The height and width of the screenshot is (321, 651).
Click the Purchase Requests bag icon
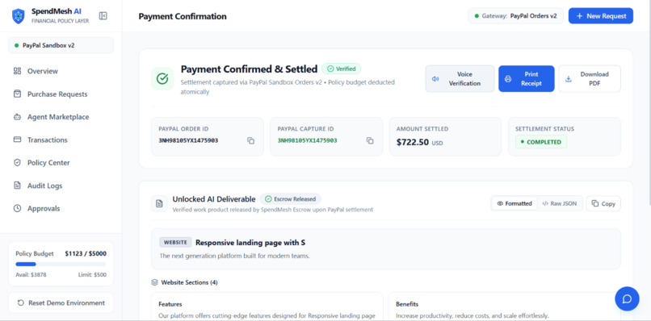(x=17, y=94)
